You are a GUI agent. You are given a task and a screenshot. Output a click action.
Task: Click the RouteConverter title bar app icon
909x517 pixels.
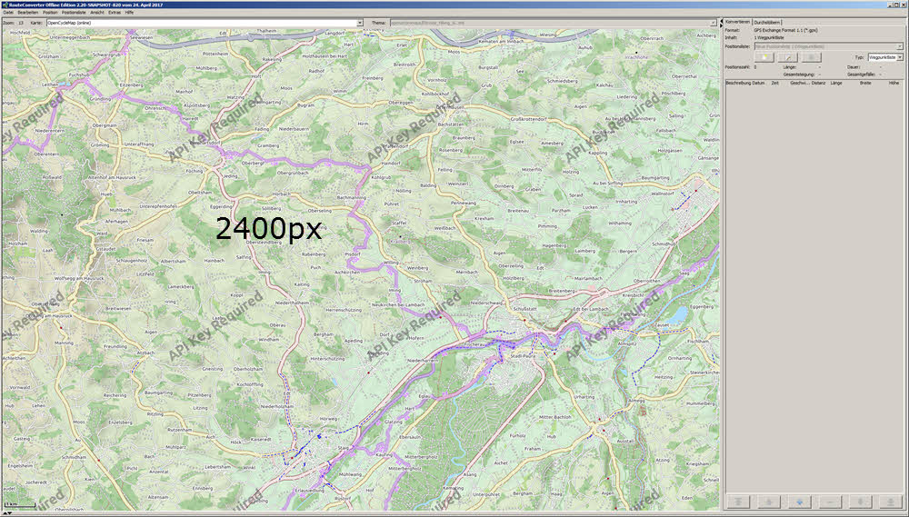click(x=4, y=5)
